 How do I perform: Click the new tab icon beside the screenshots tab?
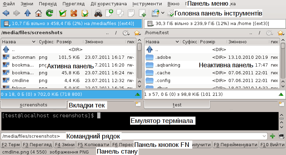tap(138, 105)
